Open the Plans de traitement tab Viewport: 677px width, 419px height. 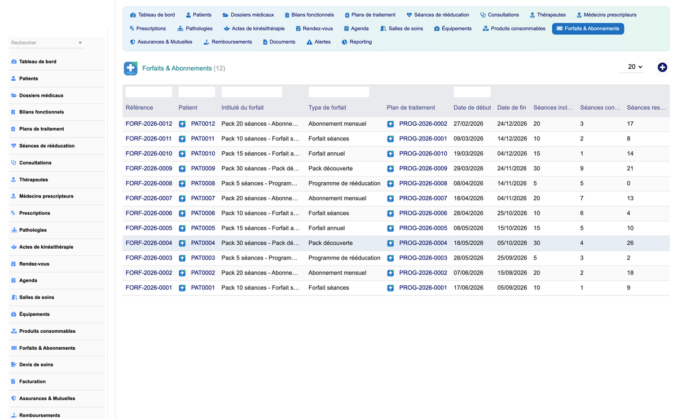pos(370,15)
